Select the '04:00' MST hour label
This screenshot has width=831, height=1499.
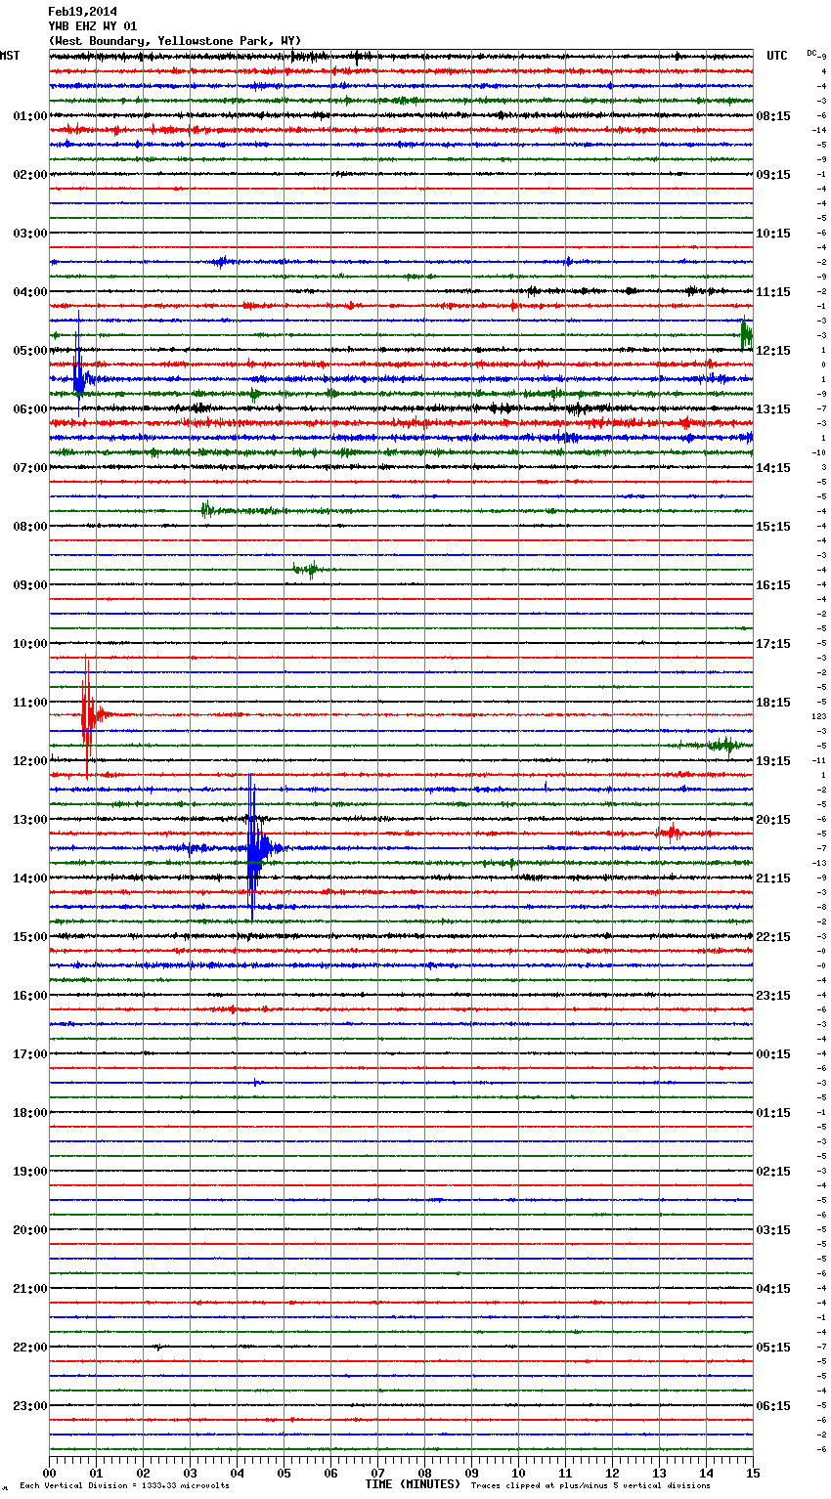tap(30, 292)
